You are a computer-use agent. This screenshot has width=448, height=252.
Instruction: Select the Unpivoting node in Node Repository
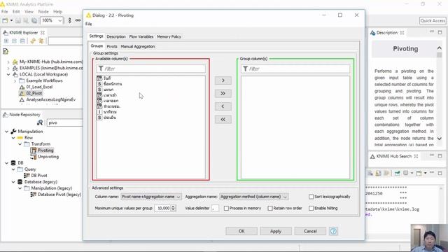click(x=48, y=157)
